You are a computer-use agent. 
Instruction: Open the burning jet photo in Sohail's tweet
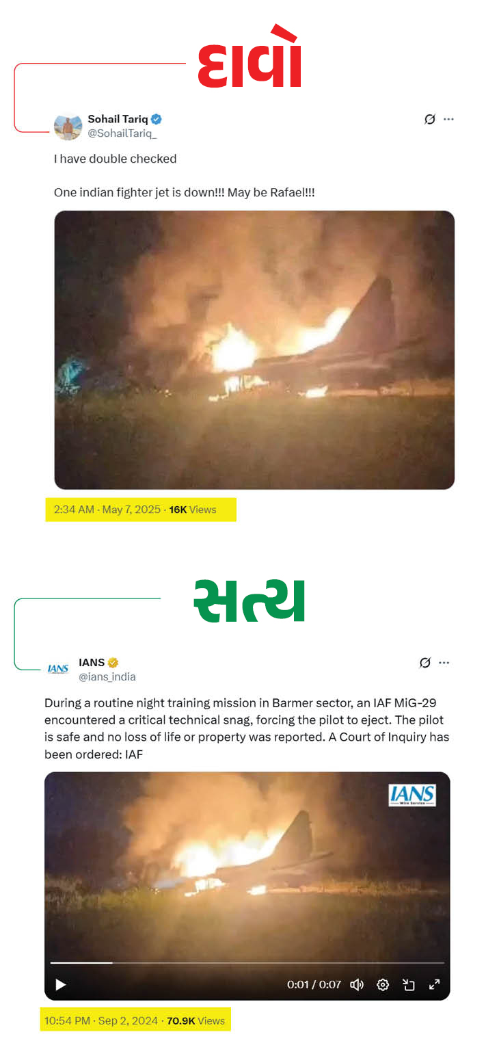point(254,350)
